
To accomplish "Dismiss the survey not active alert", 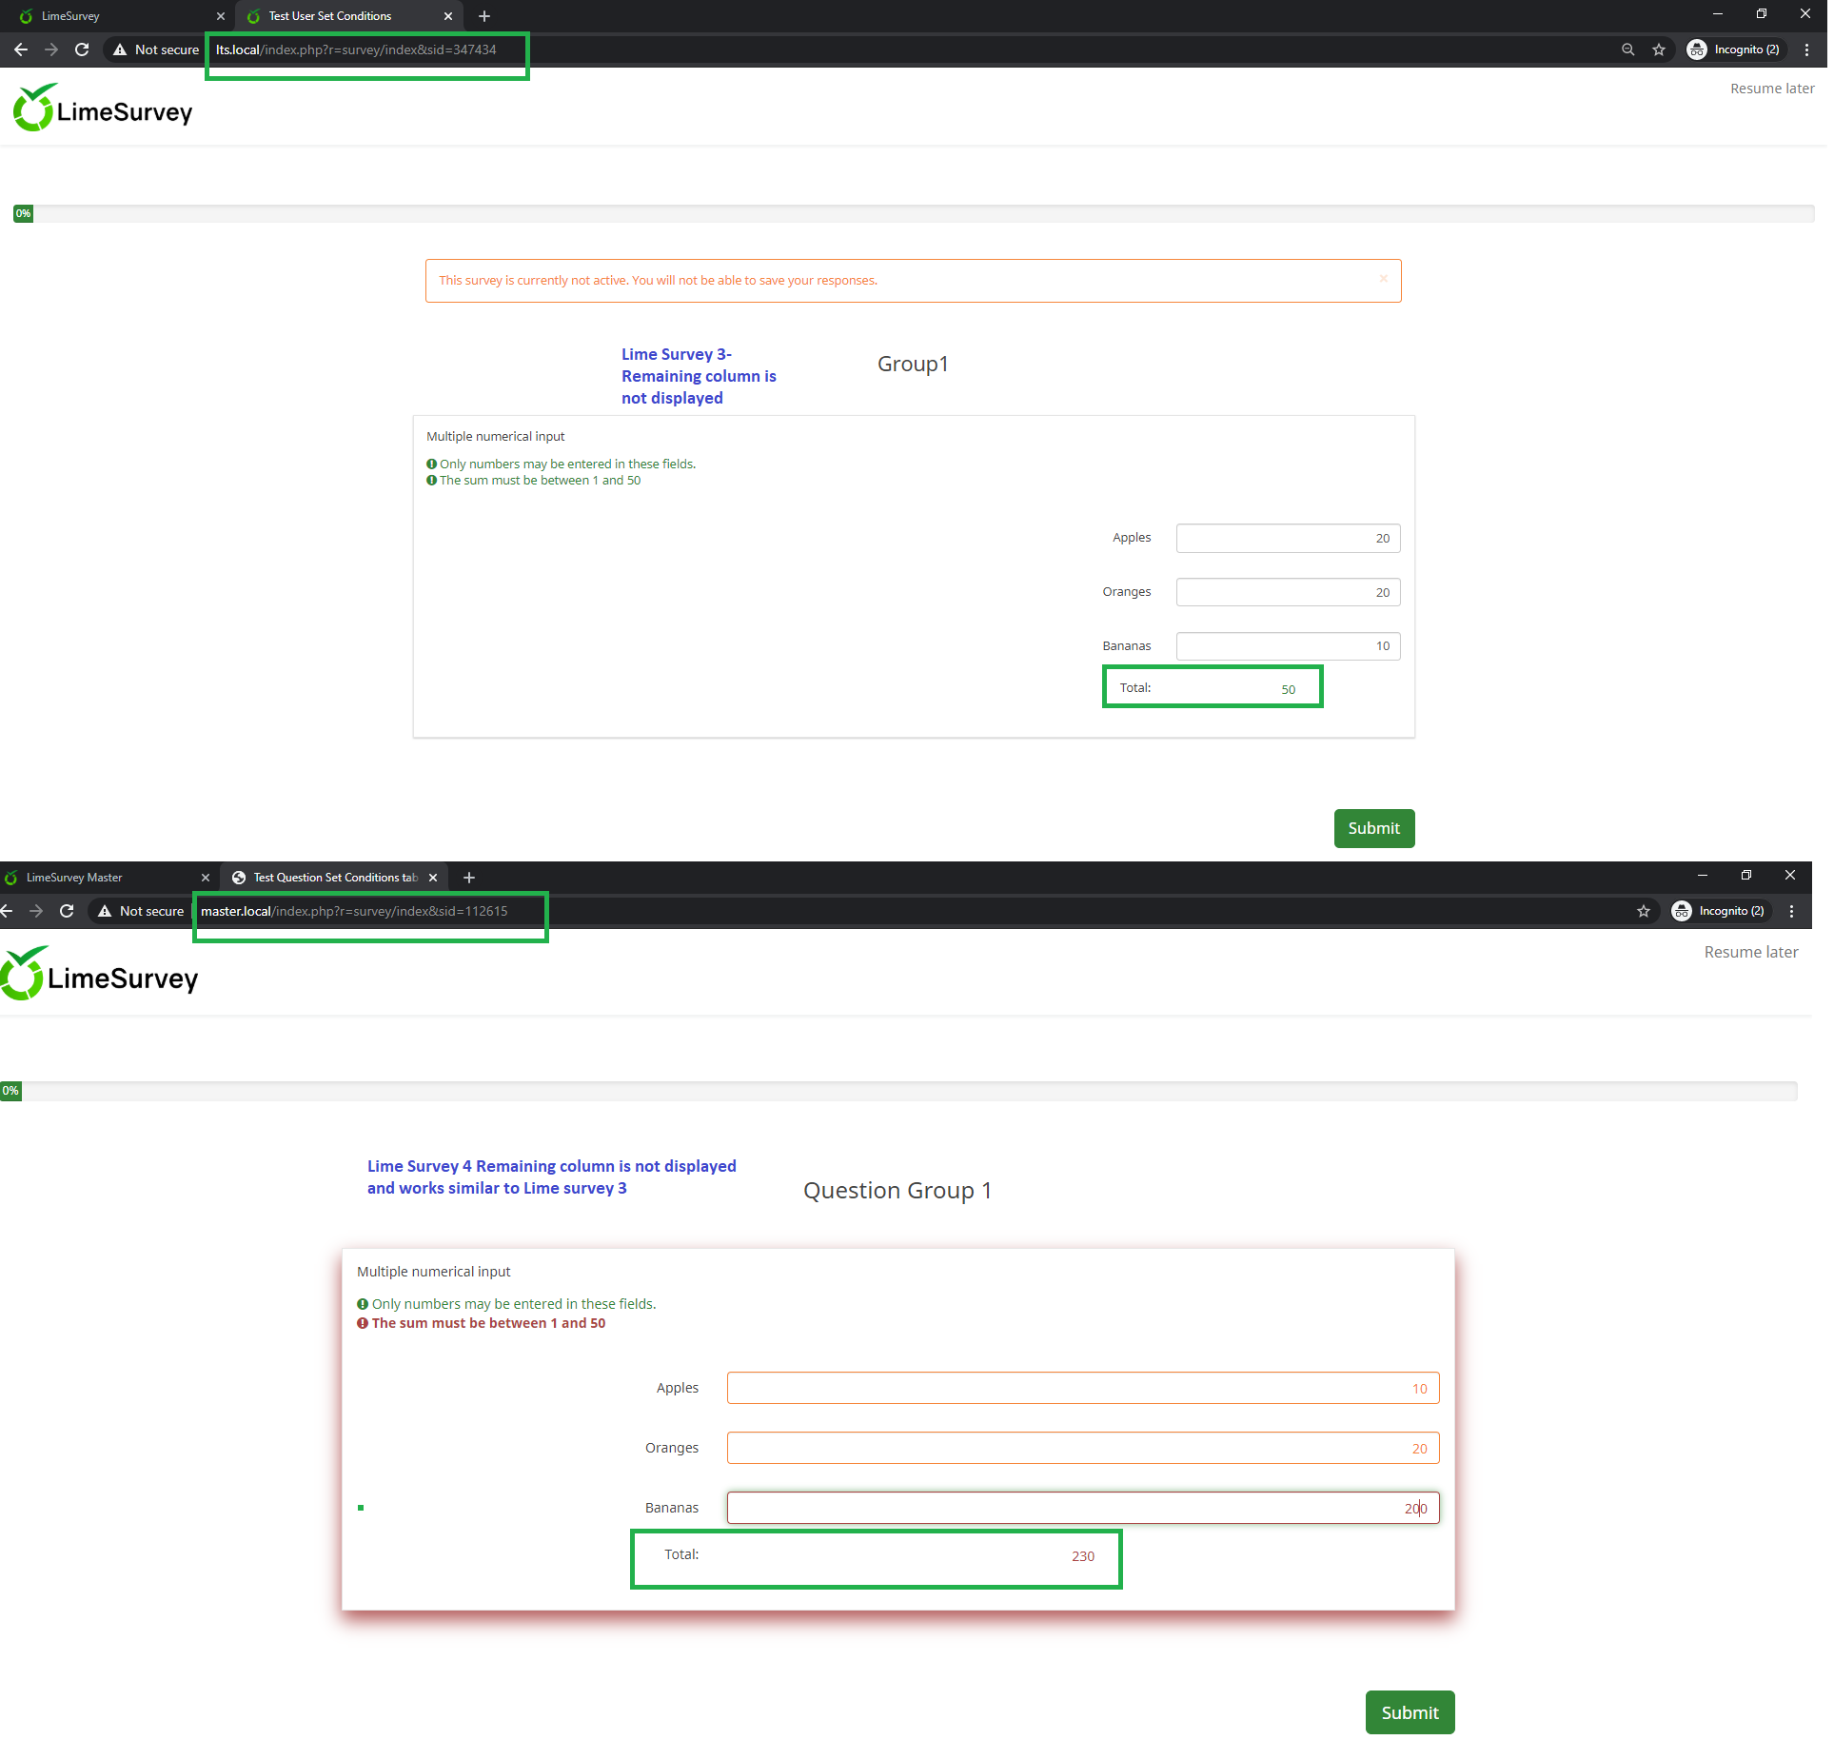I will click(x=1383, y=279).
